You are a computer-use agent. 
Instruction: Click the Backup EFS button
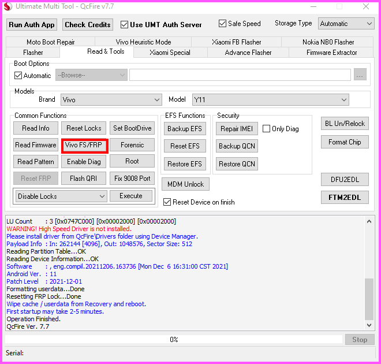click(185, 129)
